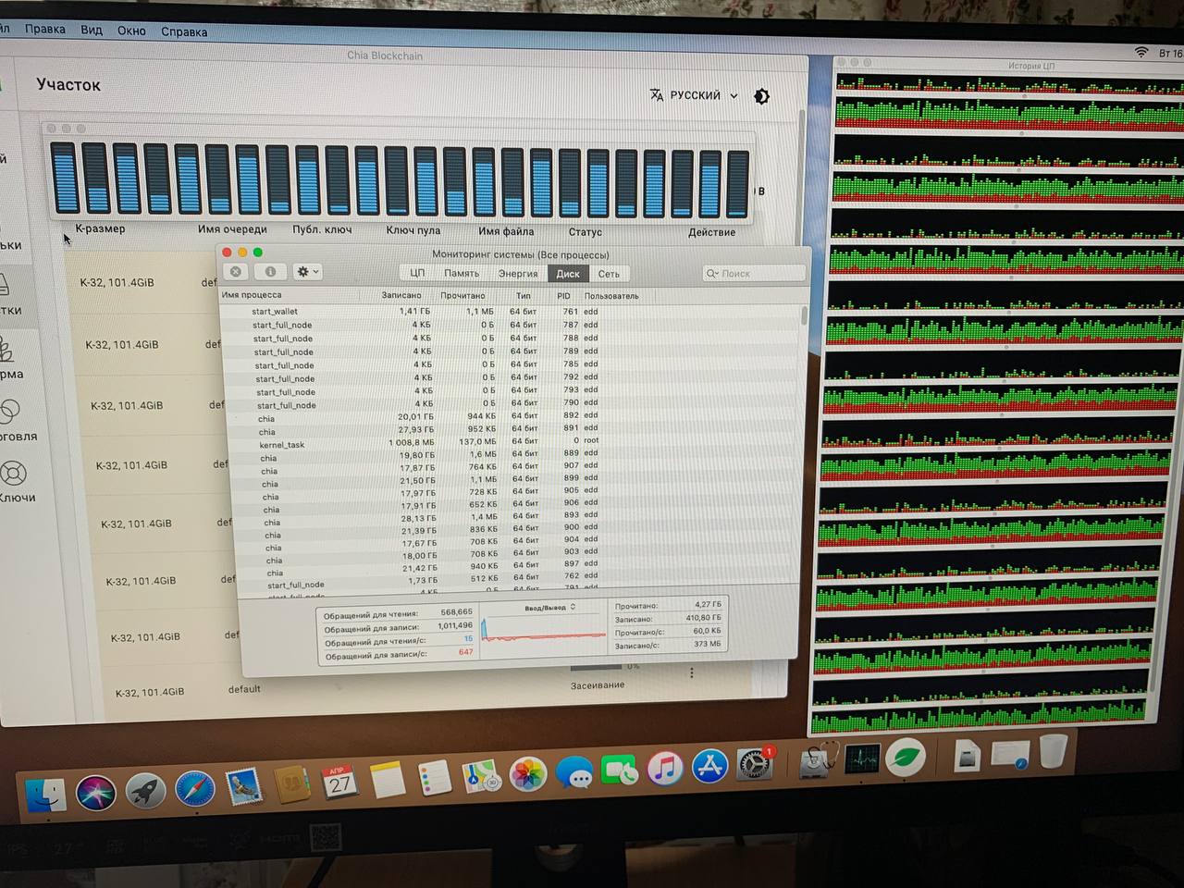Click the 1 008,8 МБ written value
This screenshot has height=888, width=1184.
(412, 443)
